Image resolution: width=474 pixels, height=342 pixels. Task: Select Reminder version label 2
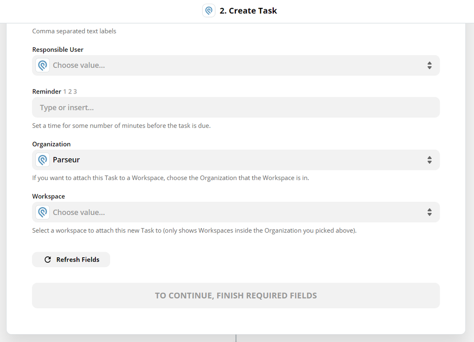point(70,91)
